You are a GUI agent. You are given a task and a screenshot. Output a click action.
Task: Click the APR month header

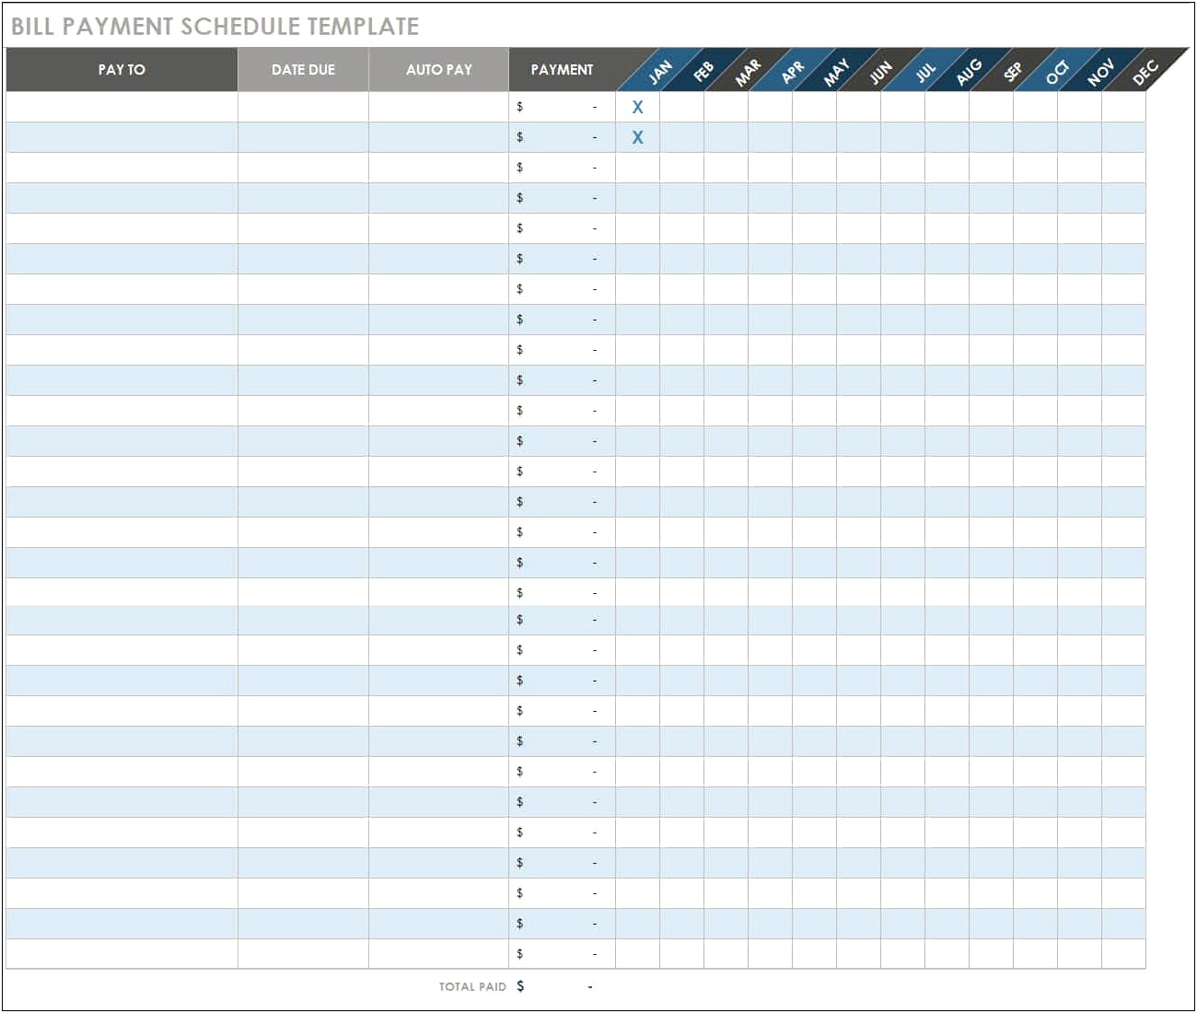pyautogui.click(x=792, y=71)
